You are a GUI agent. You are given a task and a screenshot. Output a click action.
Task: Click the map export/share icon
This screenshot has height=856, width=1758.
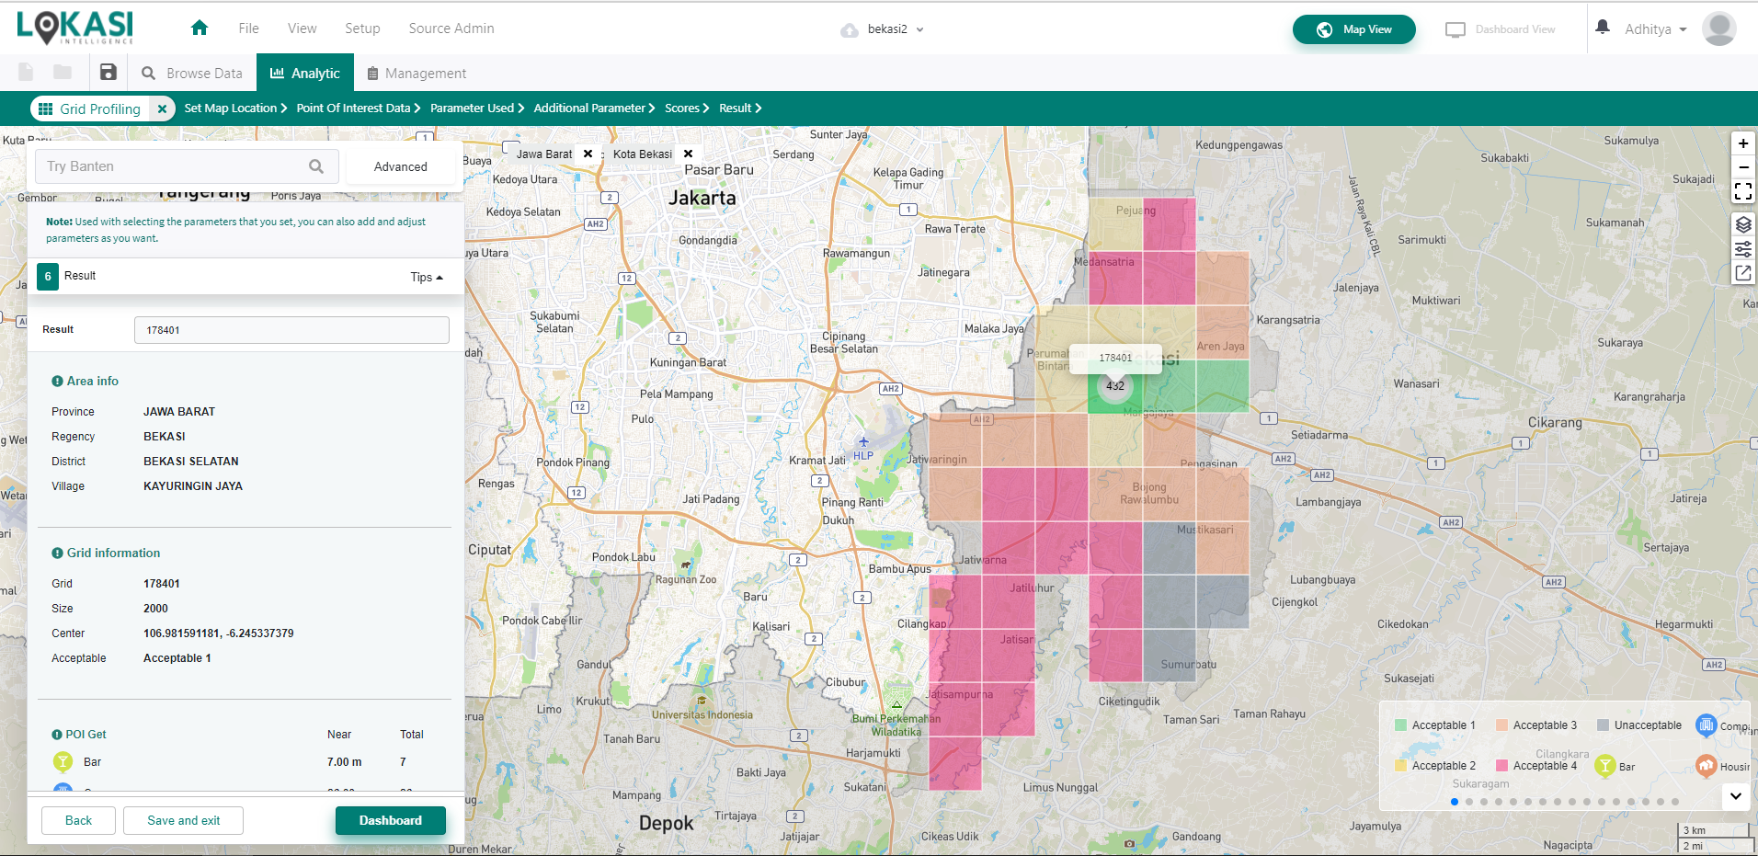(1743, 273)
